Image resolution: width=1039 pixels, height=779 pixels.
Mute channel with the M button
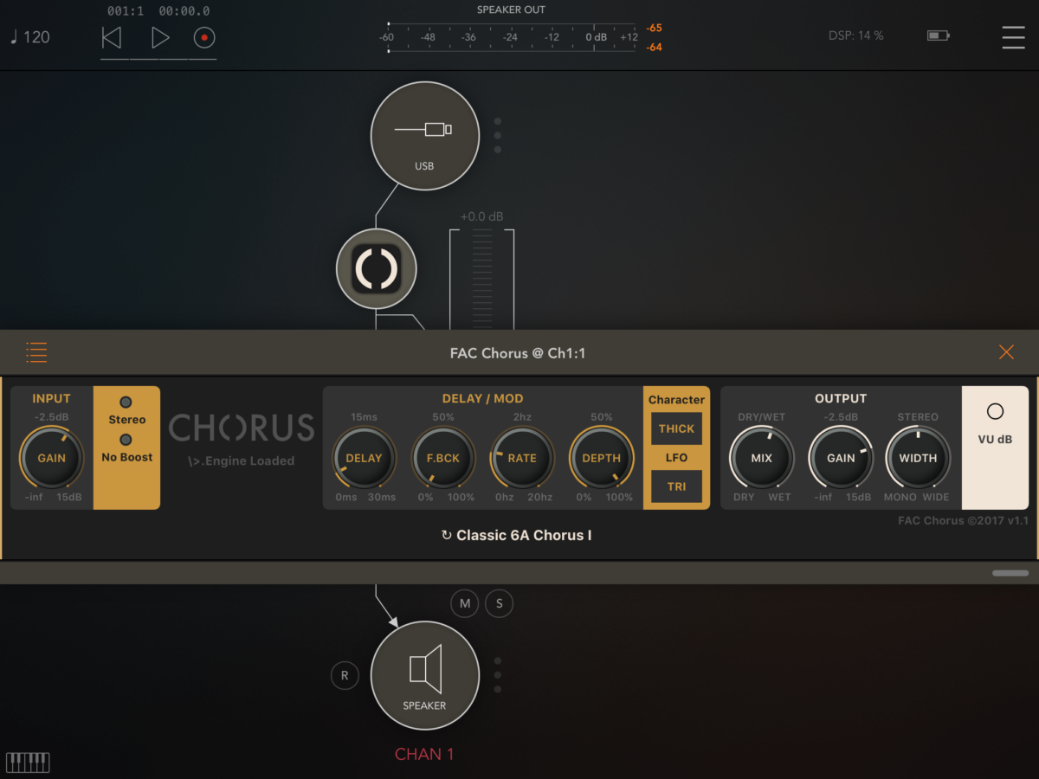point(465,603)
